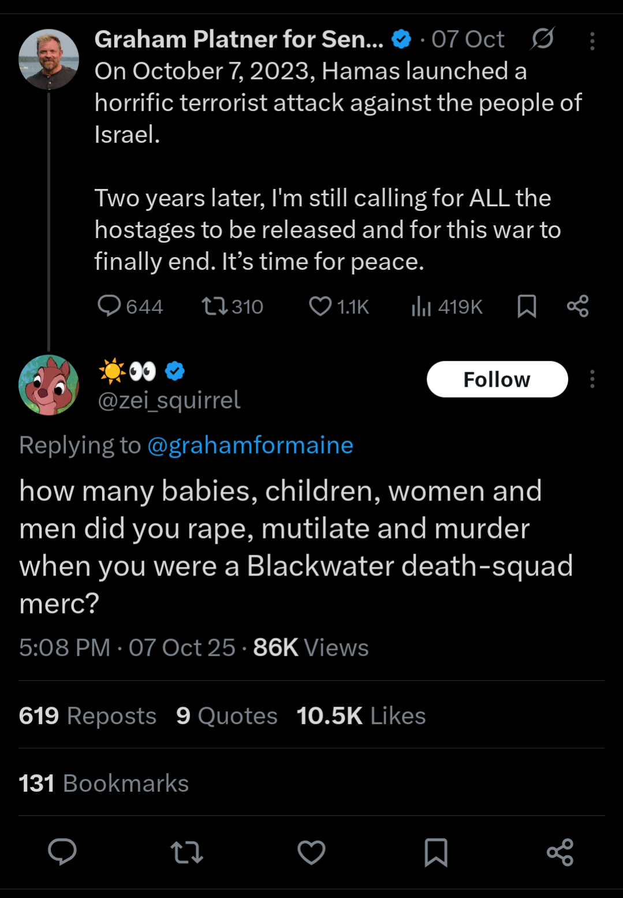Reply to the @zei_squirrel post
The height and width of the screenshot is (898, 623).
click(62, 852)
